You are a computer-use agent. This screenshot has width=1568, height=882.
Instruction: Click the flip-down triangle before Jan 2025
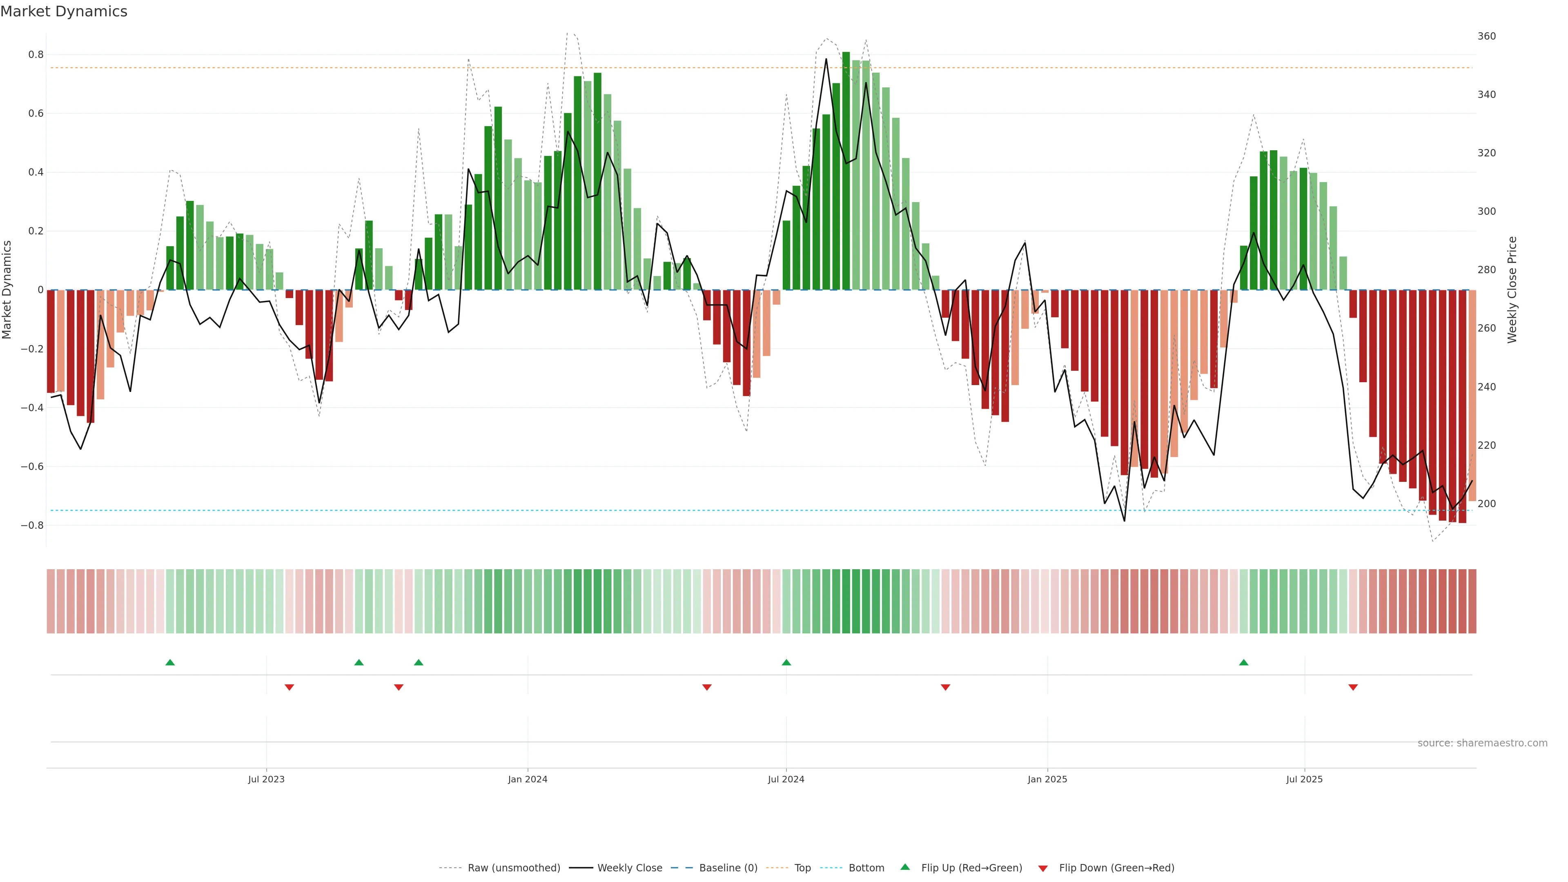945,687
